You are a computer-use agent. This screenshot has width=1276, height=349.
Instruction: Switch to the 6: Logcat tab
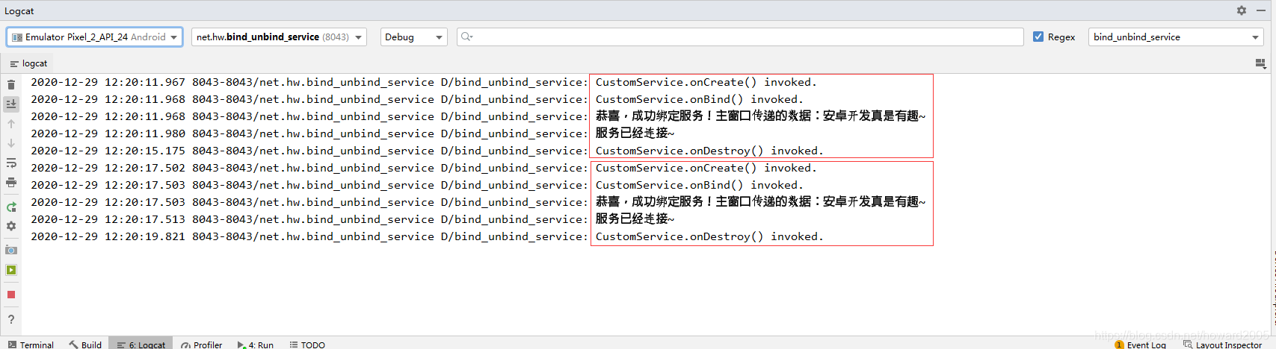[141, 345]
